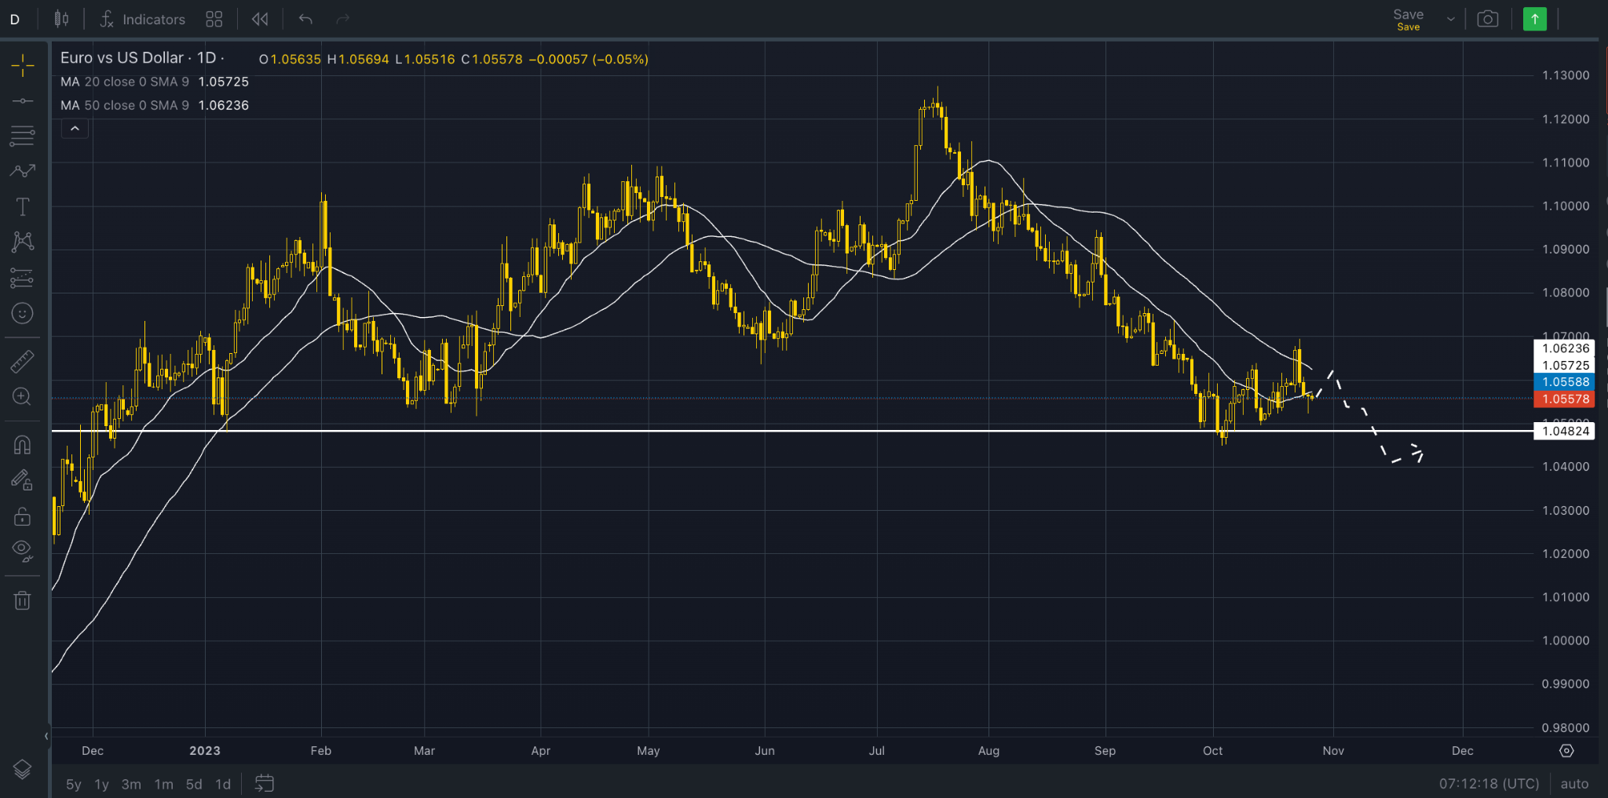The width and height of the screenshot is (1608, 798).
Task: Set the range to 5y
Action: click(74, 784)
